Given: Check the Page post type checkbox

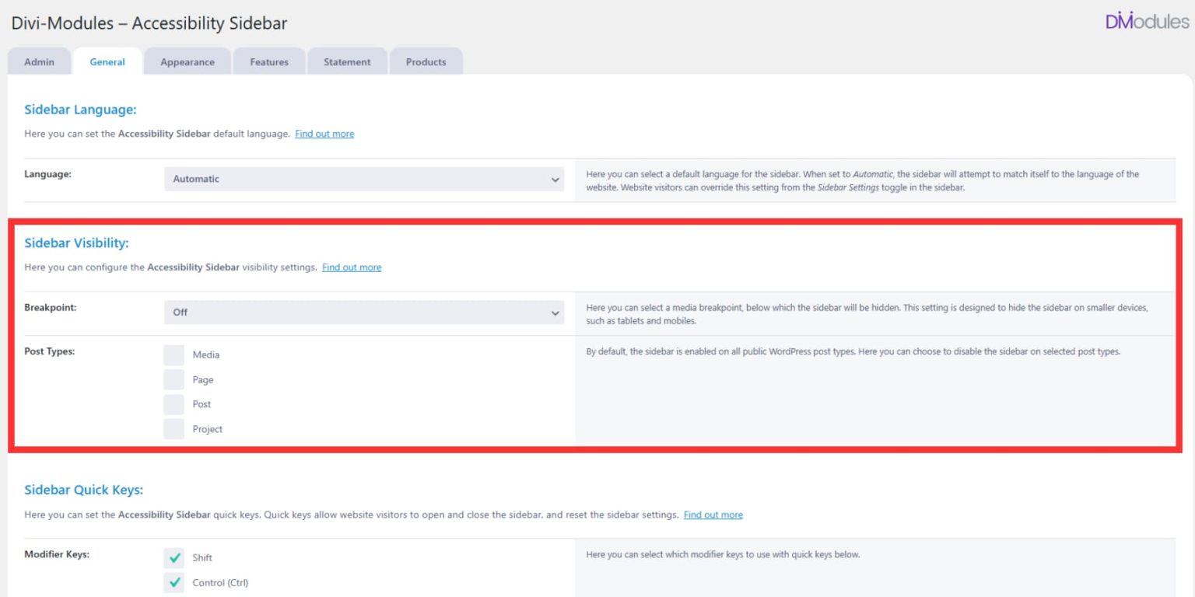Looking at the screenshot, I should [173, 379].
